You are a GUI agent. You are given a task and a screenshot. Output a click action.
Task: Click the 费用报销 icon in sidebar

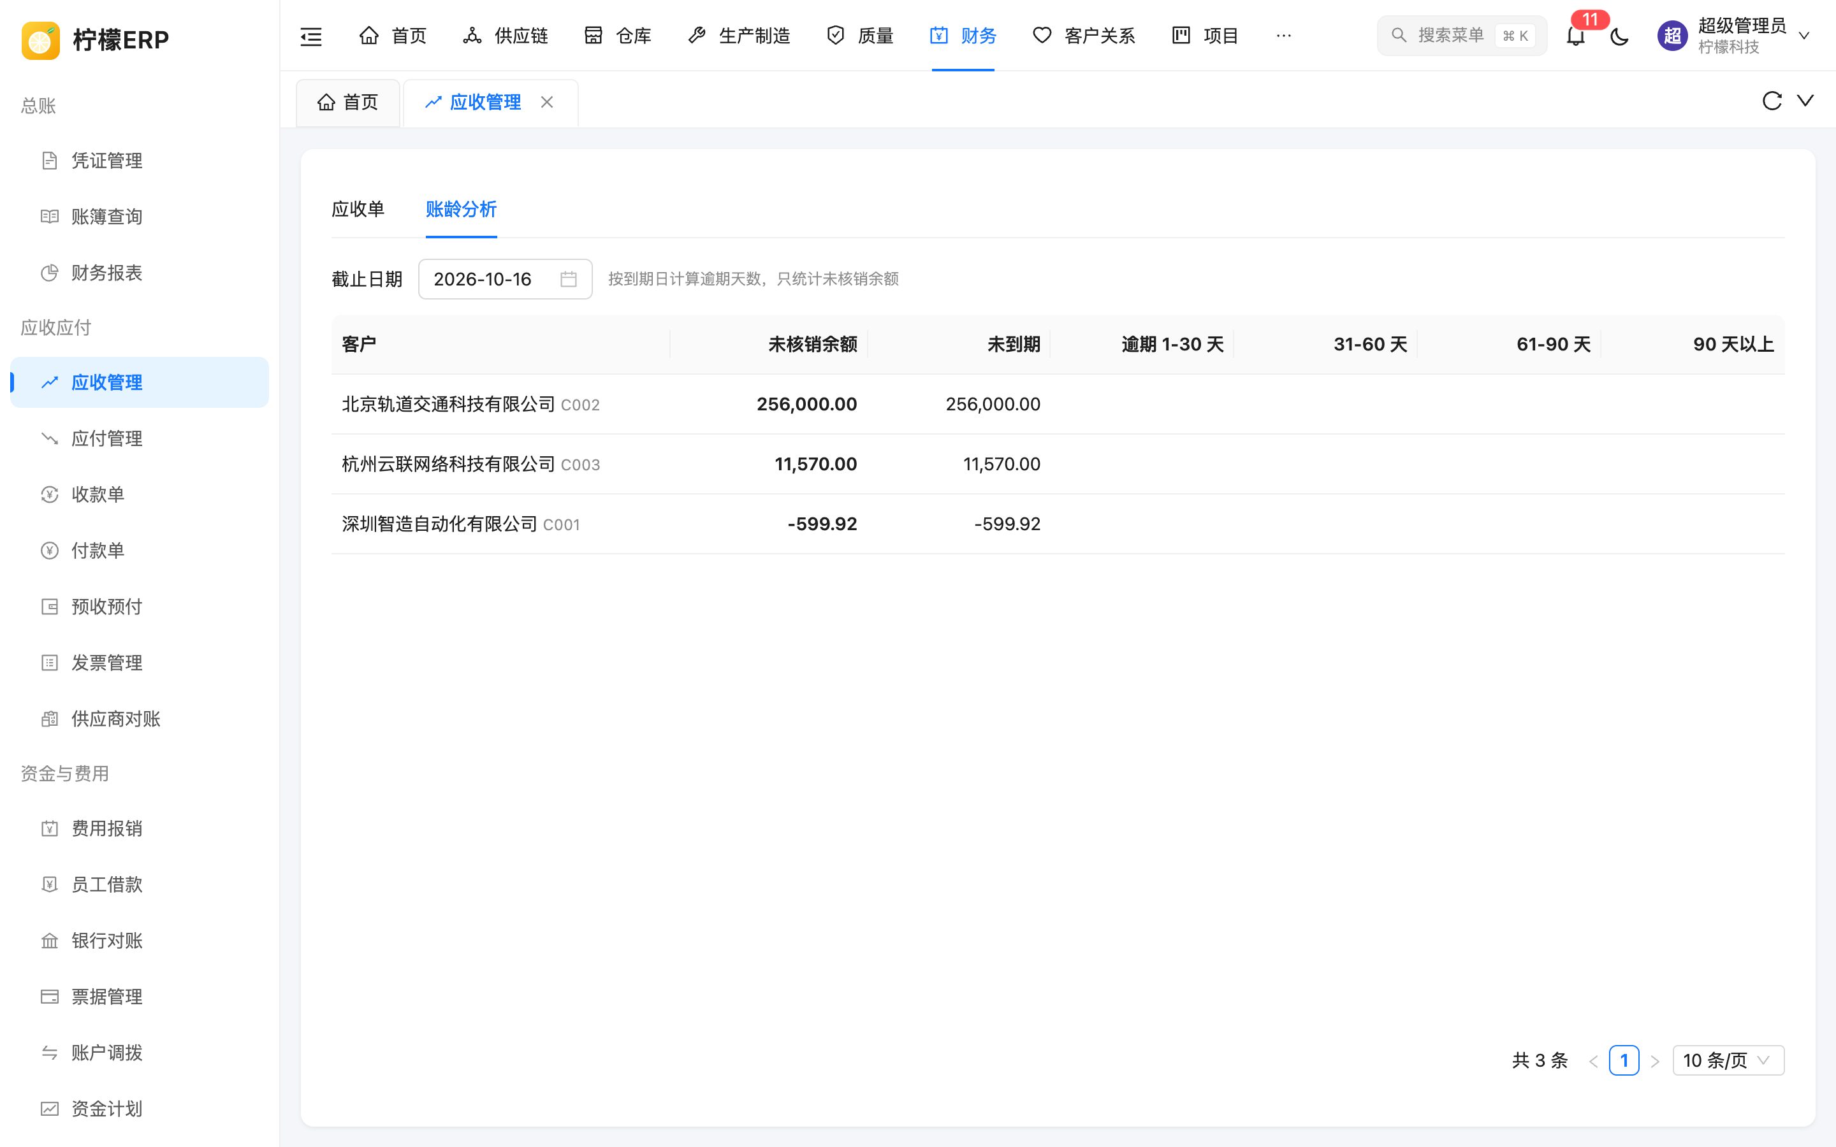tap(49, 828)
